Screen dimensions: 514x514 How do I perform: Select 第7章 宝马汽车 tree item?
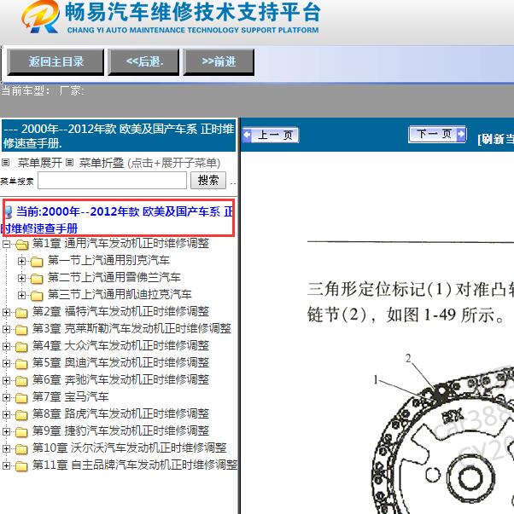click(70, 396)
